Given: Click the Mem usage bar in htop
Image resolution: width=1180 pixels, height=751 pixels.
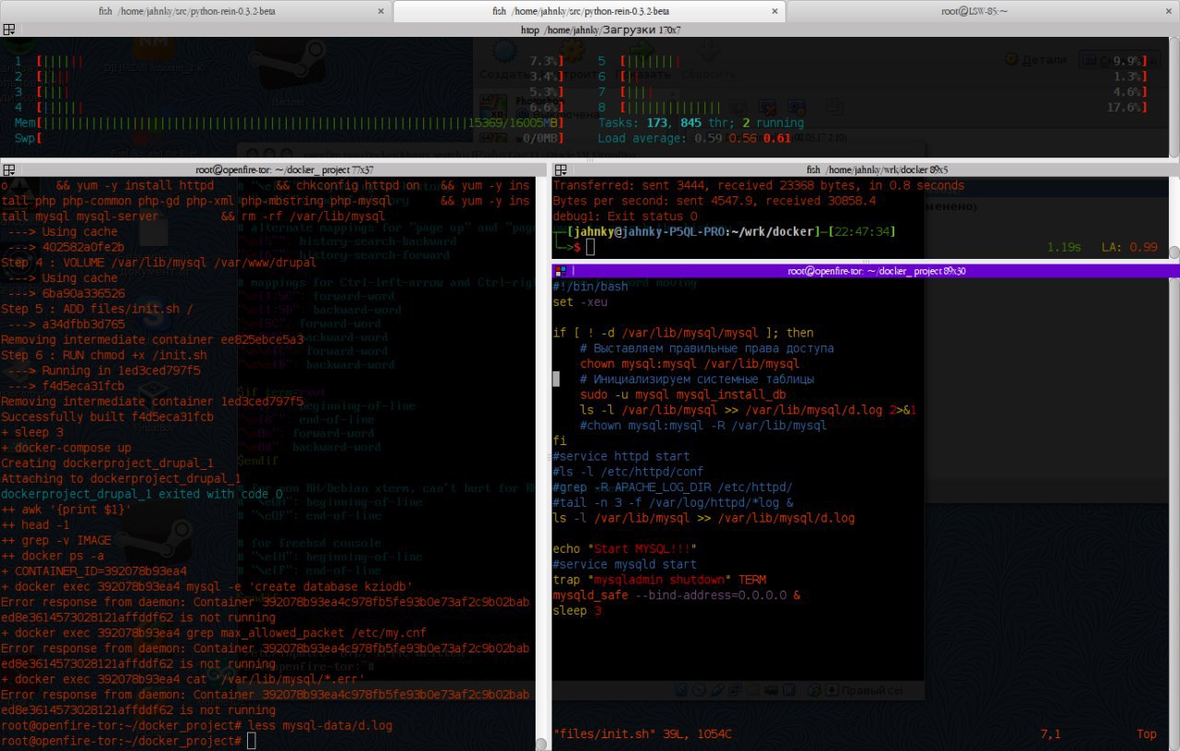Looking at the screenshot, I should 289,123.
